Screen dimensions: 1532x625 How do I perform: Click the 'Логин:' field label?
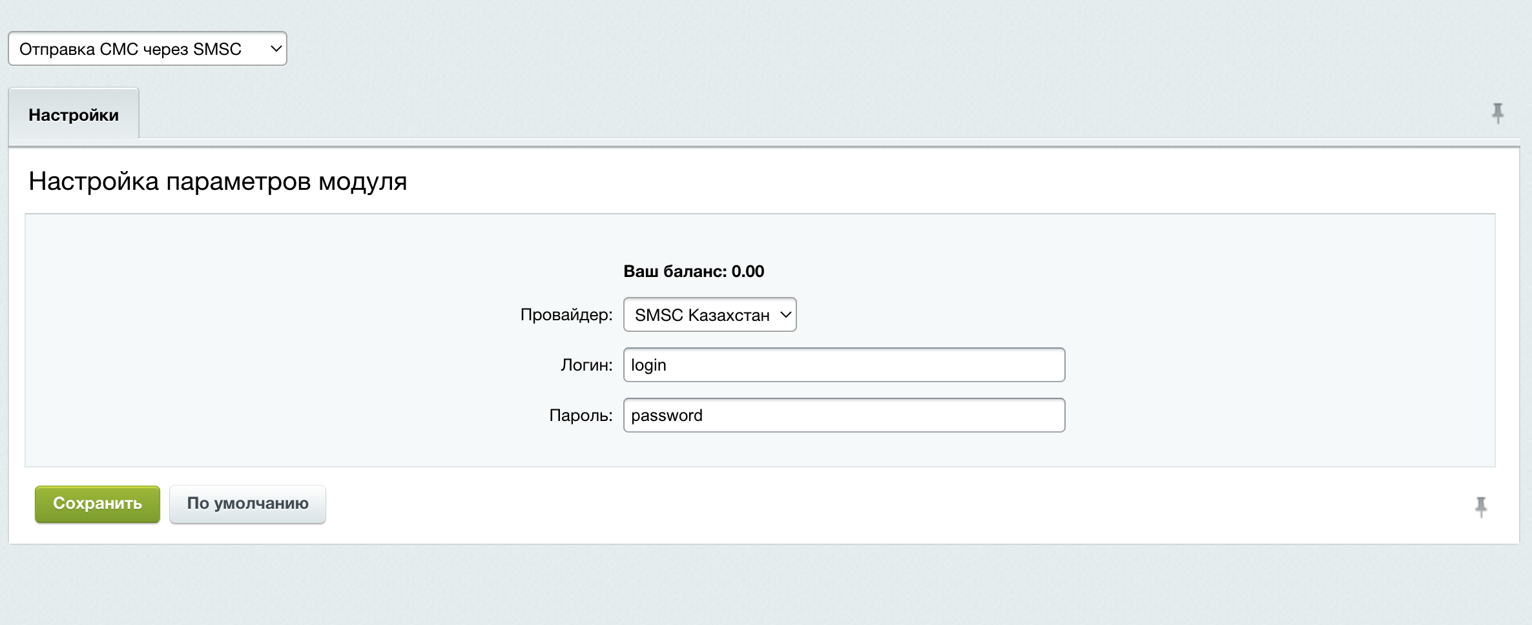click(x=586, y=365)
